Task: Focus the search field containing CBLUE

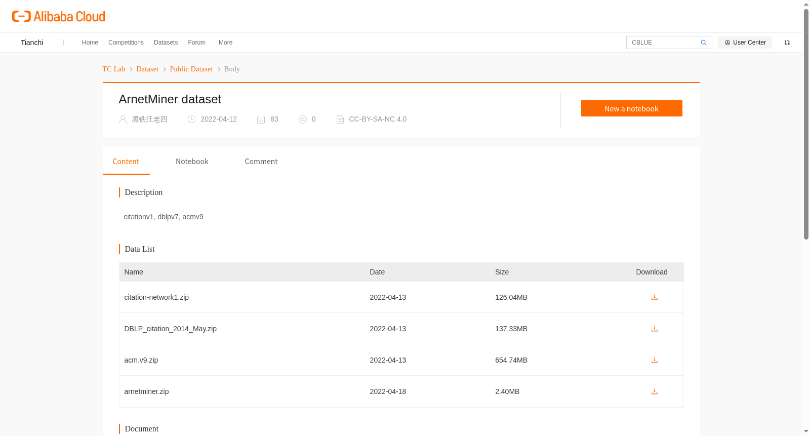Action: [x=663, y=43]
